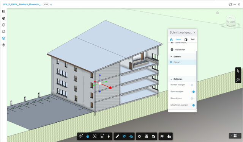Image resolution: width=243 pixels, height=142 pixels.
Task: Open the model levels/material tool
Action: [169, 136]
